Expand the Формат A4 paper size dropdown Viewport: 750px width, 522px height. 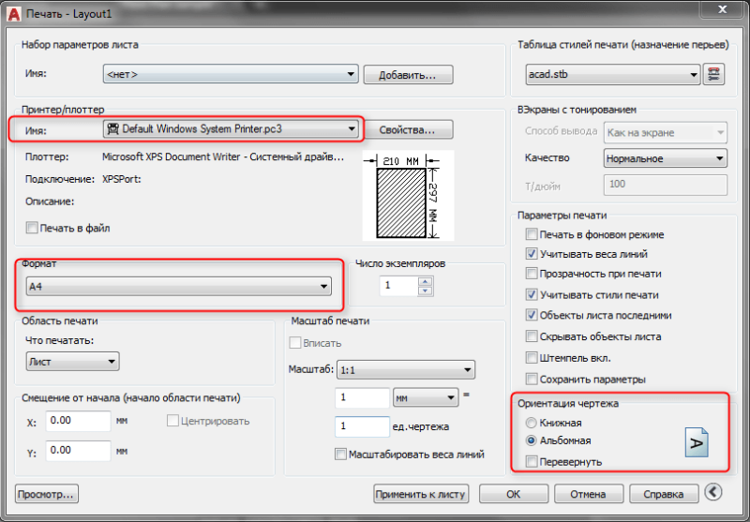(178, 287)
